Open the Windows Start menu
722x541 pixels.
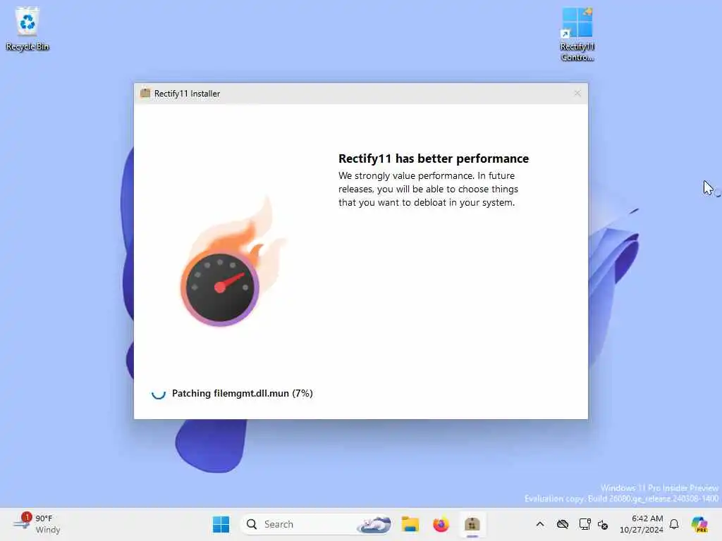pyautogui.click(x=221, y=524)
